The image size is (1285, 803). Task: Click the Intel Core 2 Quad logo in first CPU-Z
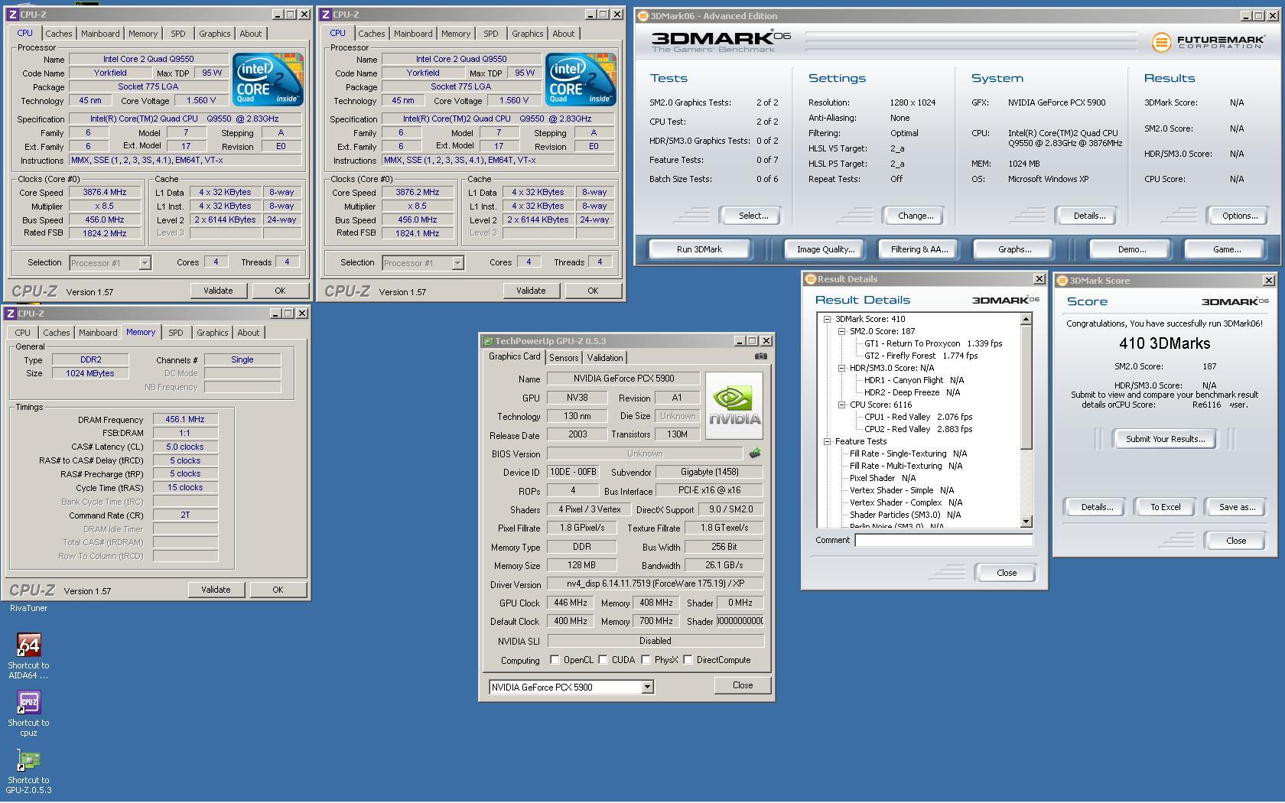pyautogui.click(x=268, y=80)
